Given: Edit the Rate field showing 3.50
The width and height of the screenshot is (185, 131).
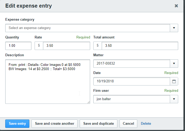Looking at the screenshot, I should pyautogui.click(x=66, y=46).
